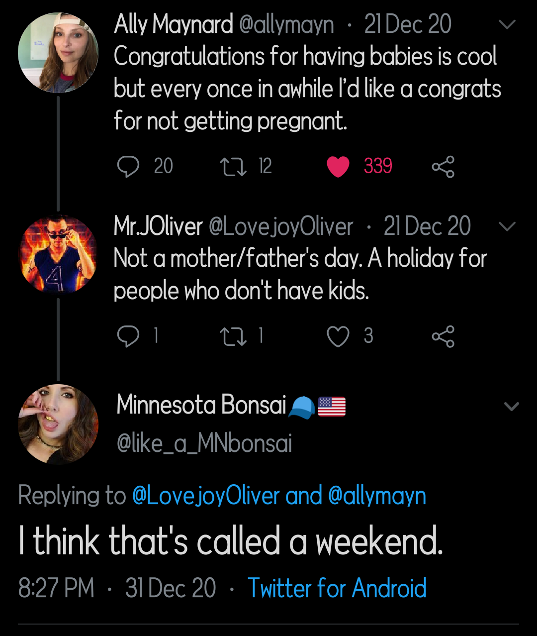Open Ally Maynard's profile picture
Screen dimensions: 537x636
pyautogui.click(x=58, y=52)
